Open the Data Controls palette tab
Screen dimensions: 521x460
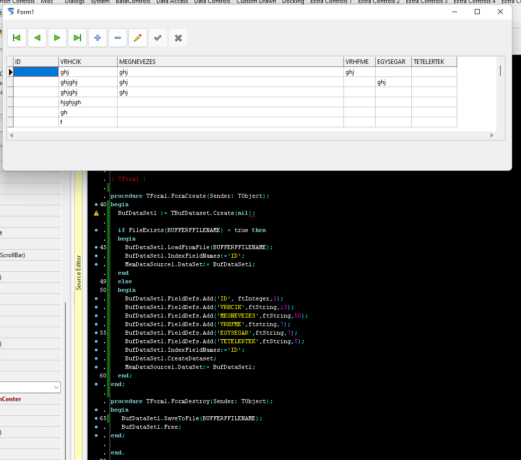(212, 2)
